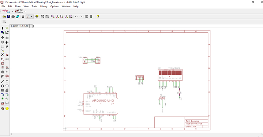The image size is (263, 137).
Task: Select the Delete X tool
Action: click(x=3, y=55)
